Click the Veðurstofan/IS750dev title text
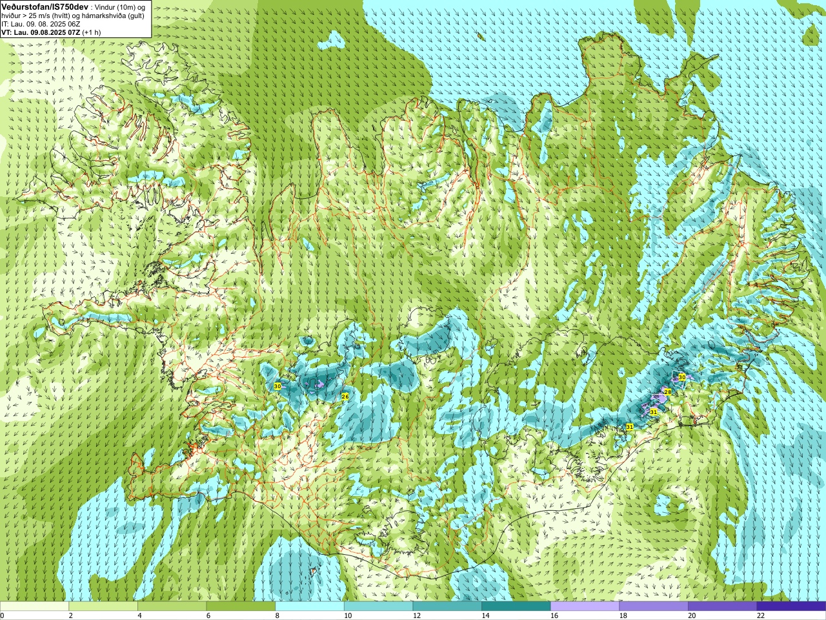Screen dimensions: 826x620 click(45, 6)
